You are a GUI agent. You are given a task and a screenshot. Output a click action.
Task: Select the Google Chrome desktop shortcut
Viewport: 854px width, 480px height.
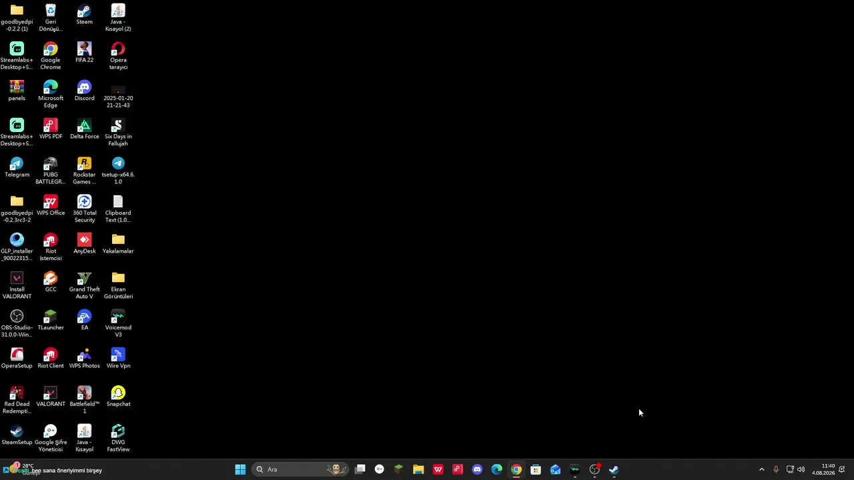(x=51, y=56)
